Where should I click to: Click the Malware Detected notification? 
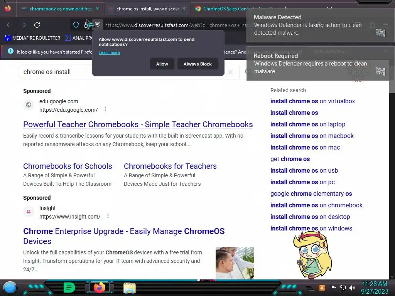pyautogui.click(x=320, y=25)
